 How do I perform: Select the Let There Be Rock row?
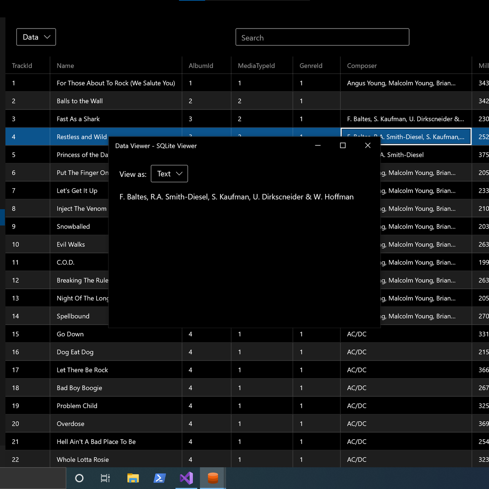[82, 370]
